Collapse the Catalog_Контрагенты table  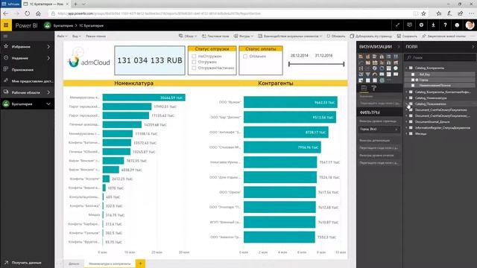click(x=406, y=68)
